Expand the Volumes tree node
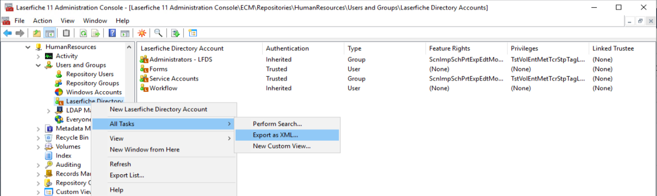The height and width of the screenshot is (196, 657). click(x=38, y=147)
